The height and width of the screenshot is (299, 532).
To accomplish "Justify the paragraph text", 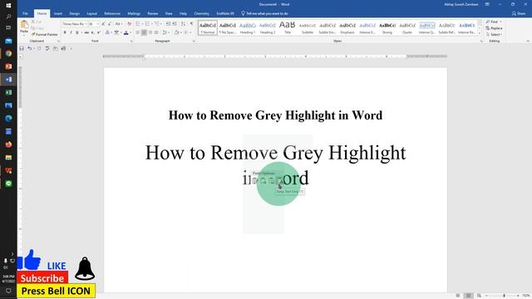I will point(156,32).
